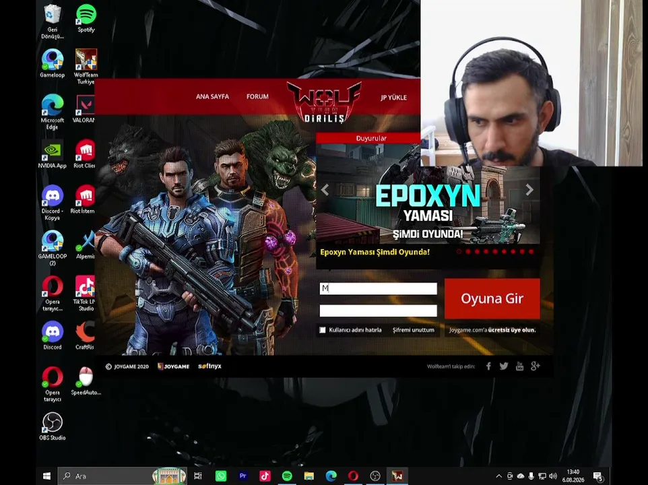This screenshot has width=648, height=485.
Task: Select the GAMELOOP (2) desktop icon
Action: [x=53, y=248]
